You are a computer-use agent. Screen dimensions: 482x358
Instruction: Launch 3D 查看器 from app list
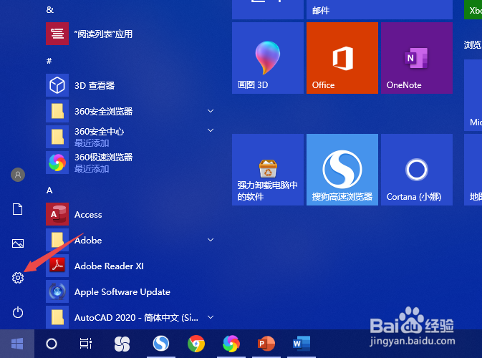click(130, 85)
